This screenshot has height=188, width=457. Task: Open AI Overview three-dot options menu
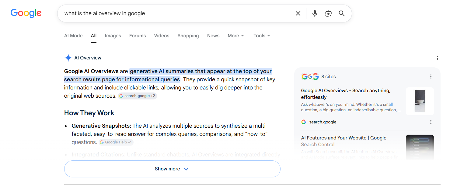[437, 58]
